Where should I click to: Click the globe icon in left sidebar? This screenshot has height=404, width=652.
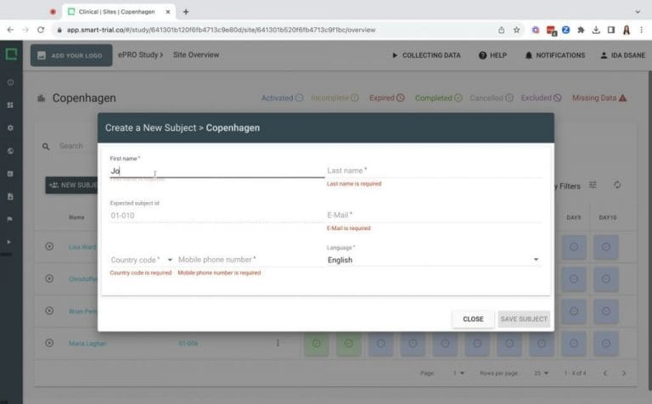click(x=10, y=151)
